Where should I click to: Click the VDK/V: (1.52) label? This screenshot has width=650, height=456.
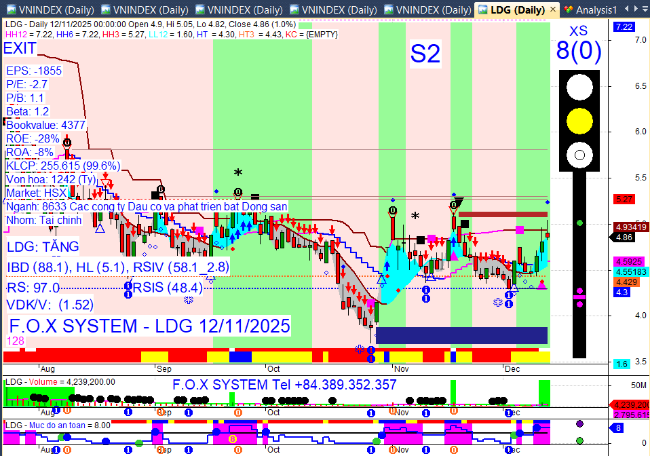click(50, 305)
